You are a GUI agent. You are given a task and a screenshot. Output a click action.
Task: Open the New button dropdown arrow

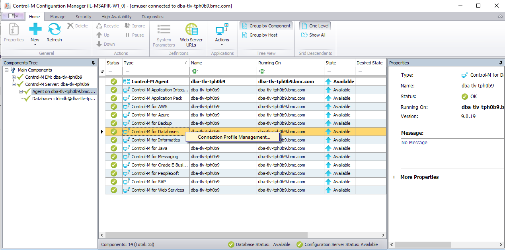(x=35, y=45)
